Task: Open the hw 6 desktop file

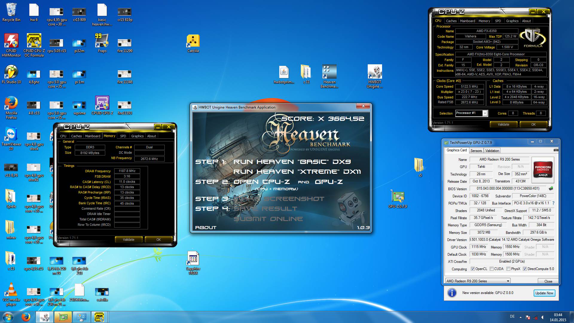Action: click(34, 13)
